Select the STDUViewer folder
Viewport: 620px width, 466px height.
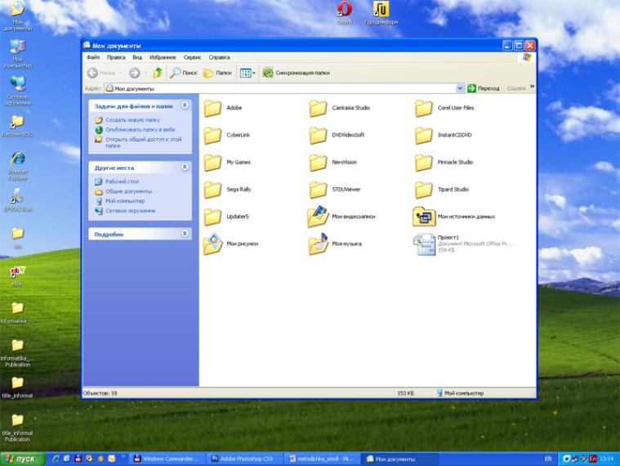point(335,190)
